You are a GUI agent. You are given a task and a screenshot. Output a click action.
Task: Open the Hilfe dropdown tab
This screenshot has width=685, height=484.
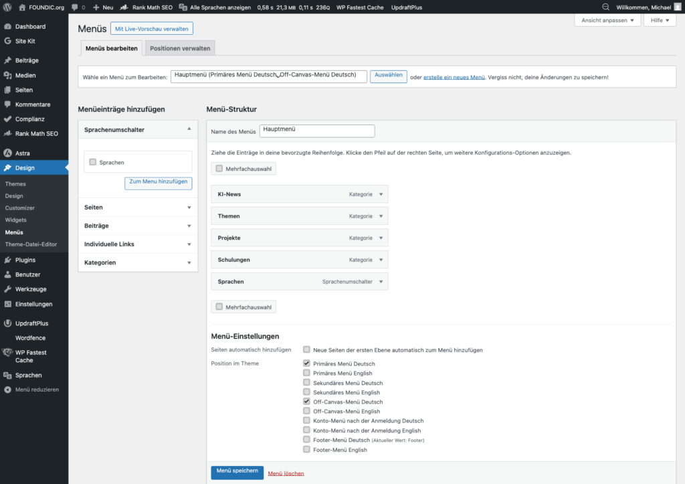pyautogui.click(x=659, y=21)
